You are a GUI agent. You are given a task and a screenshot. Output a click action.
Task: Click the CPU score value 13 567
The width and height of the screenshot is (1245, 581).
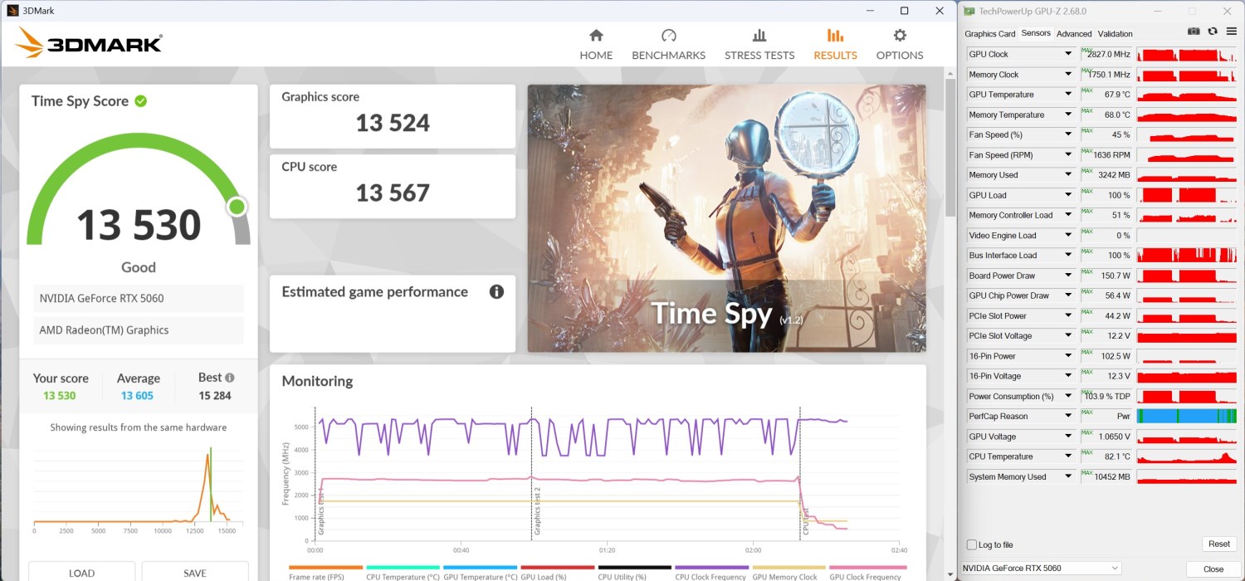coord(393,193)
